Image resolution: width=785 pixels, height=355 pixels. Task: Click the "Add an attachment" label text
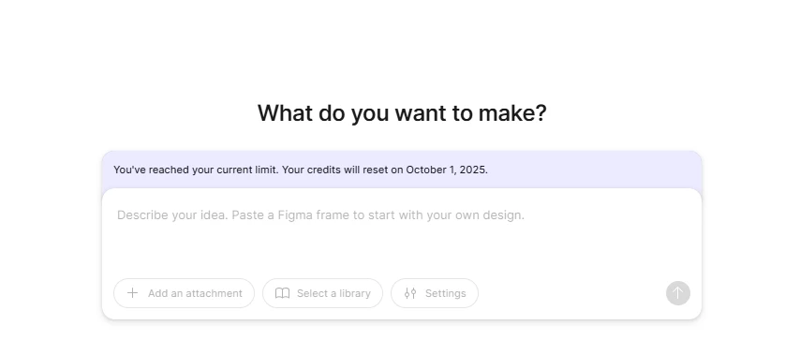click(x=195, y=293)
